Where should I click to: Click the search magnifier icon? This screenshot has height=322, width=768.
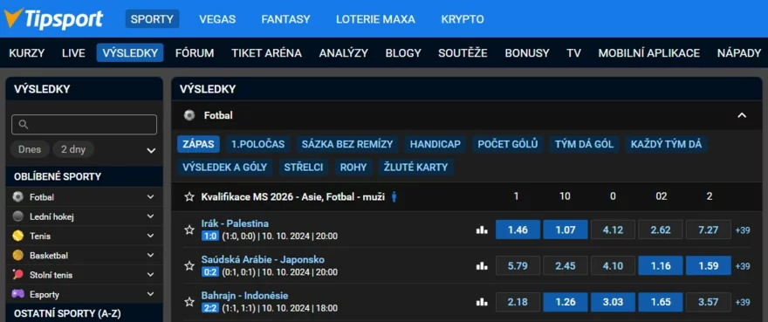pos(23,125)
